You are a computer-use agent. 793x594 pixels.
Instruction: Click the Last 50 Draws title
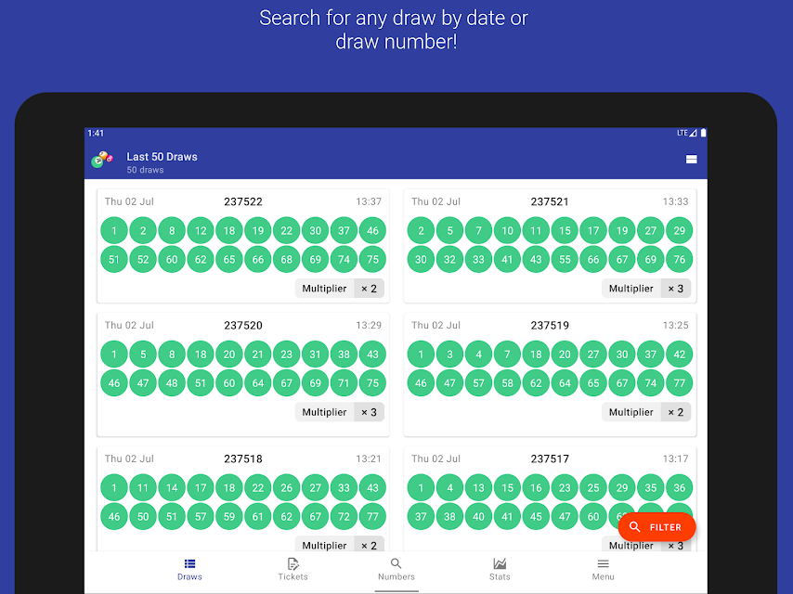(162, 157)
